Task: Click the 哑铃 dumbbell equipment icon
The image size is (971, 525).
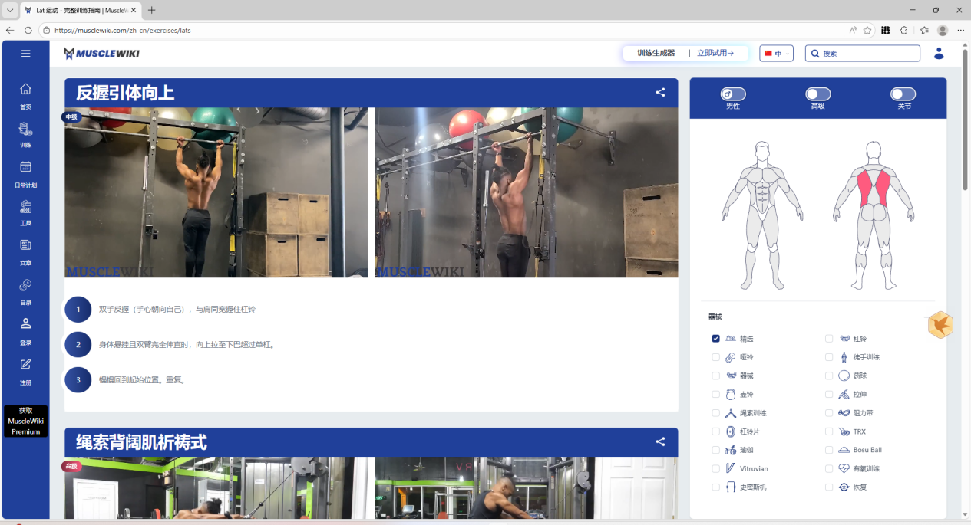Action: pos(730,357)
